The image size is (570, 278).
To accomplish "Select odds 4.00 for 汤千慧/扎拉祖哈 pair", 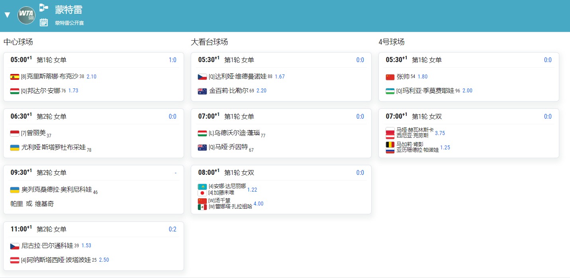I will click(259, 204).
